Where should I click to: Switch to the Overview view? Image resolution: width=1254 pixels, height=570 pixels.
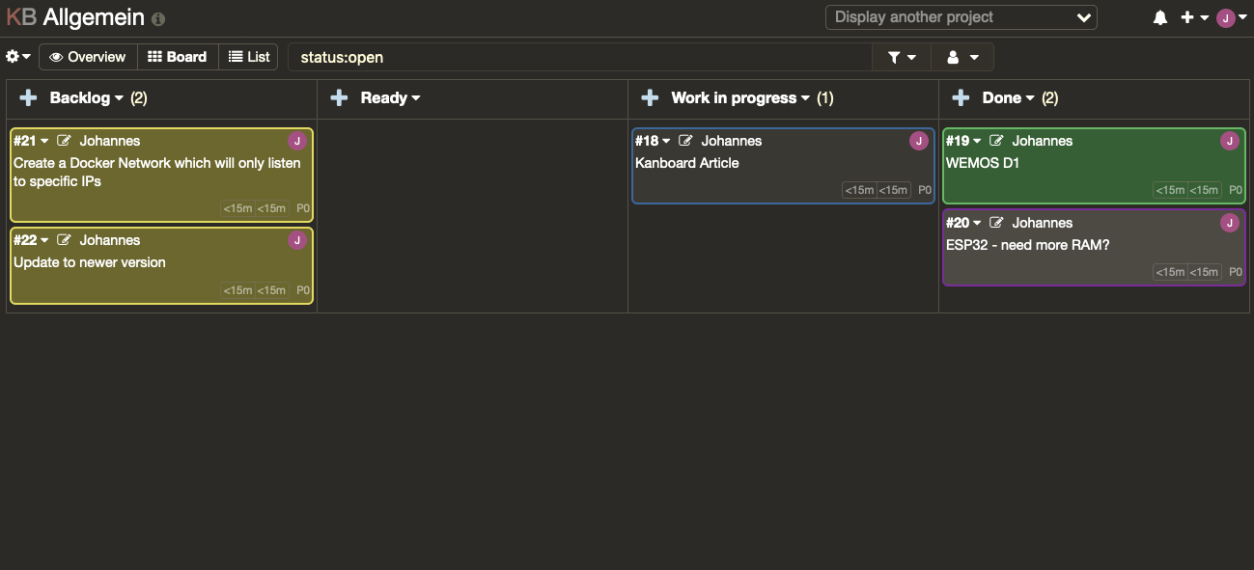point(88,57)
